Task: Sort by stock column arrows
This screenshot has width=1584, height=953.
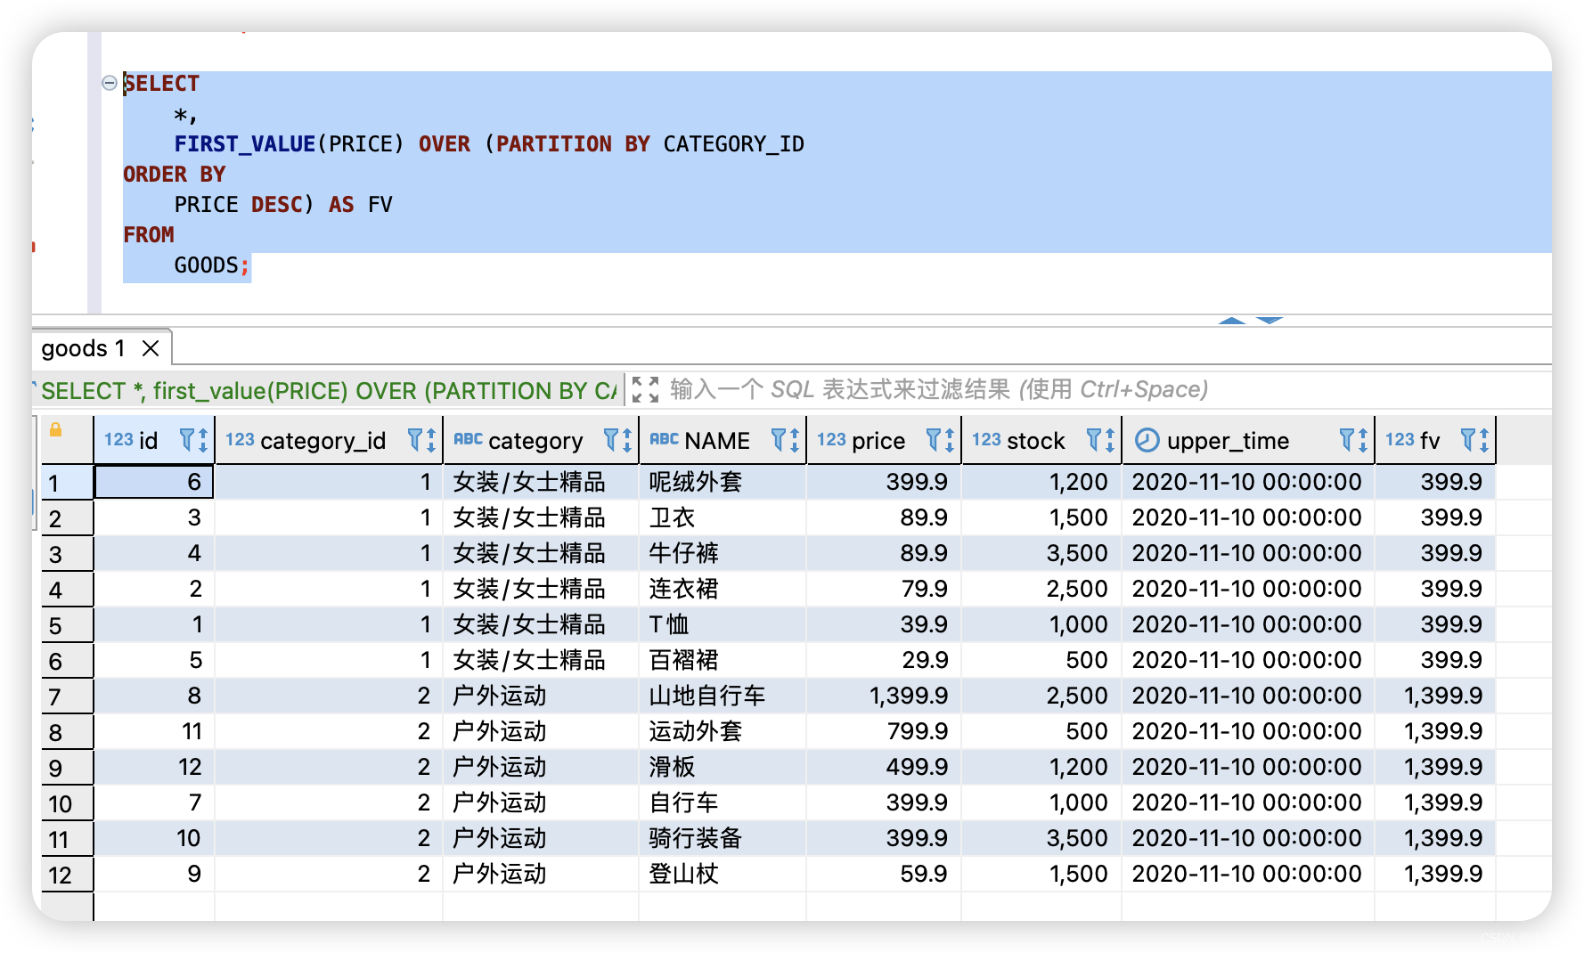Action: pos(1110,440)
